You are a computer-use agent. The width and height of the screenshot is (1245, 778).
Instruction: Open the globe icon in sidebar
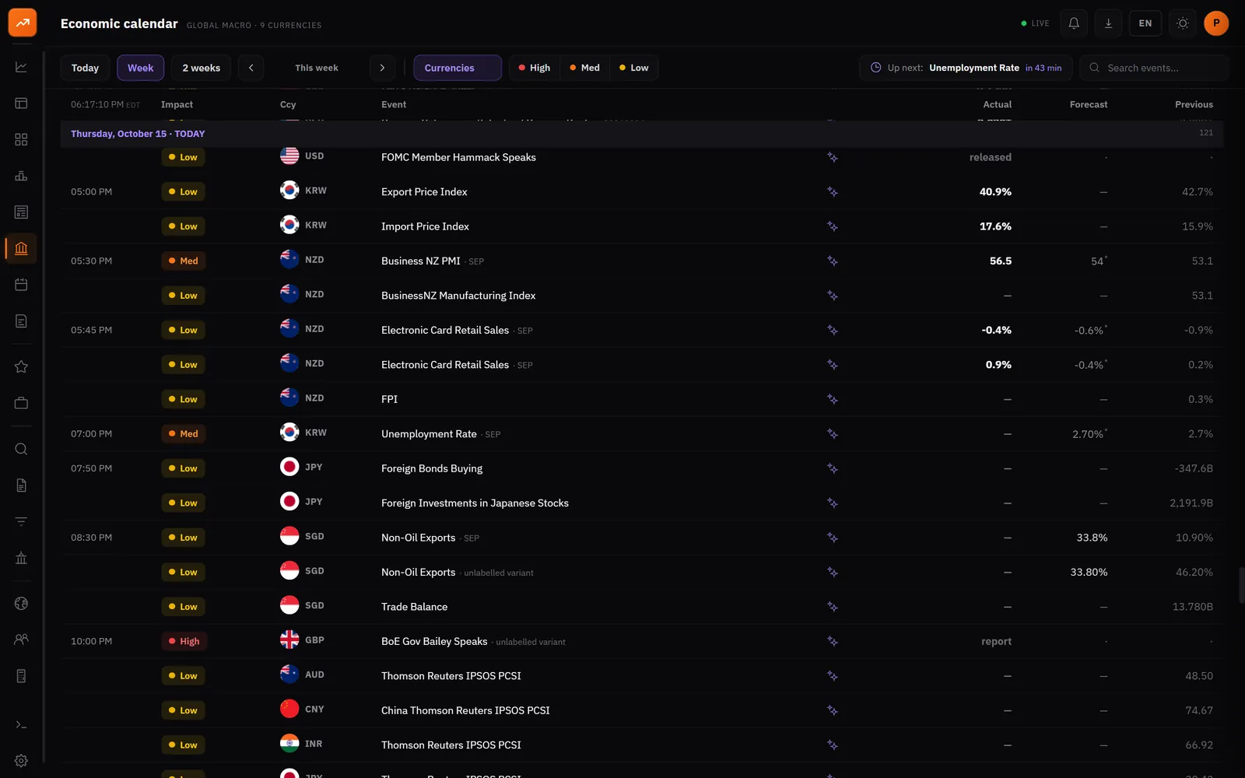tap(21, 603)
